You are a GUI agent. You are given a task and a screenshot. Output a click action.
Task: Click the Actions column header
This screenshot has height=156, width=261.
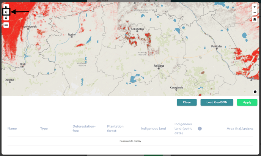(x=247, y=129)
